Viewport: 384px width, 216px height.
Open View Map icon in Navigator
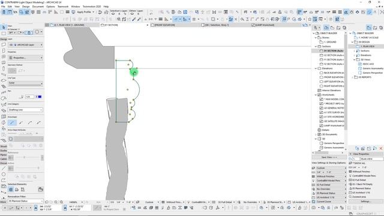tap(332, 28)
